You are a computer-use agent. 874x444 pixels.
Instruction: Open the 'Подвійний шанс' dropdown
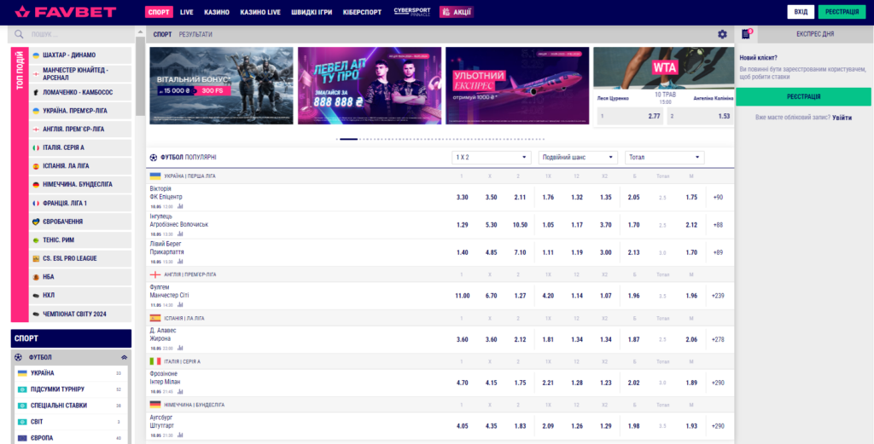pyautogui.click(x=578, y=158)
